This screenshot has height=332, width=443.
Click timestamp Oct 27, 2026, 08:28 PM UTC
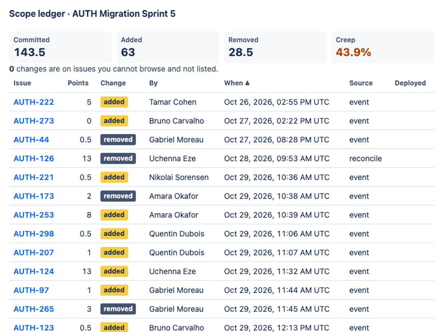pyautogui.click(x=277, y=140)
